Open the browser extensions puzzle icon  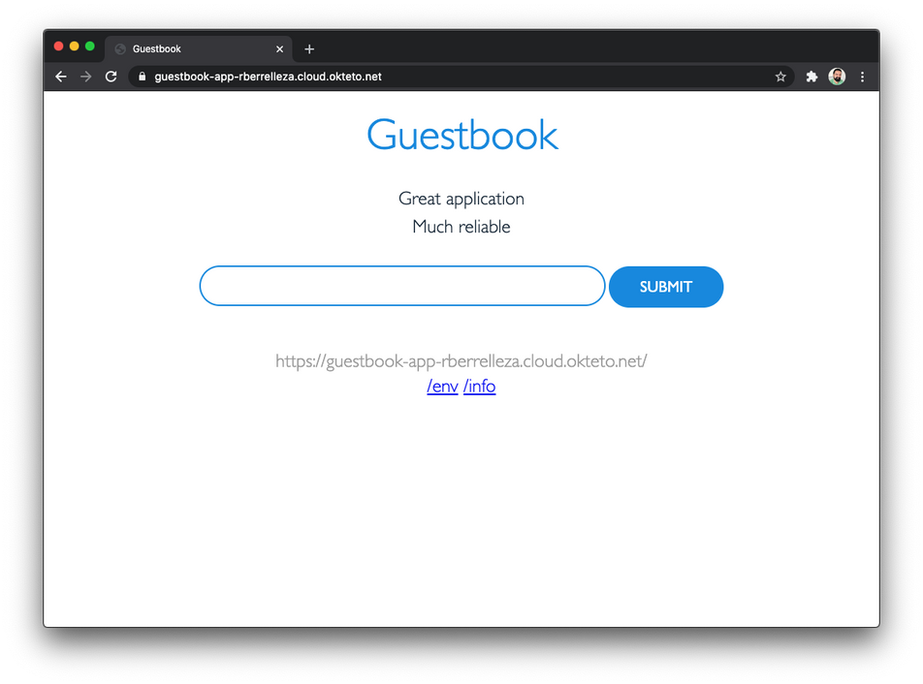[x=812, y=76]
